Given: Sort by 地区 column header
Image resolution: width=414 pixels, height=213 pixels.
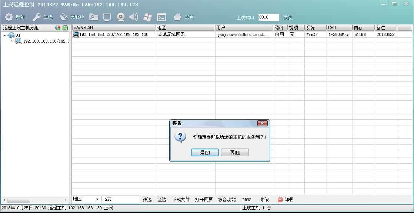Looking at the screenshot, I should point(186,28).
